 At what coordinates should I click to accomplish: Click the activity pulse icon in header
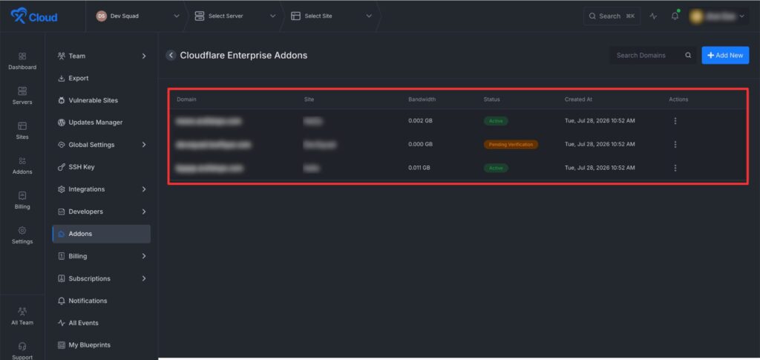pyautogui.click(x=653, y=16)
